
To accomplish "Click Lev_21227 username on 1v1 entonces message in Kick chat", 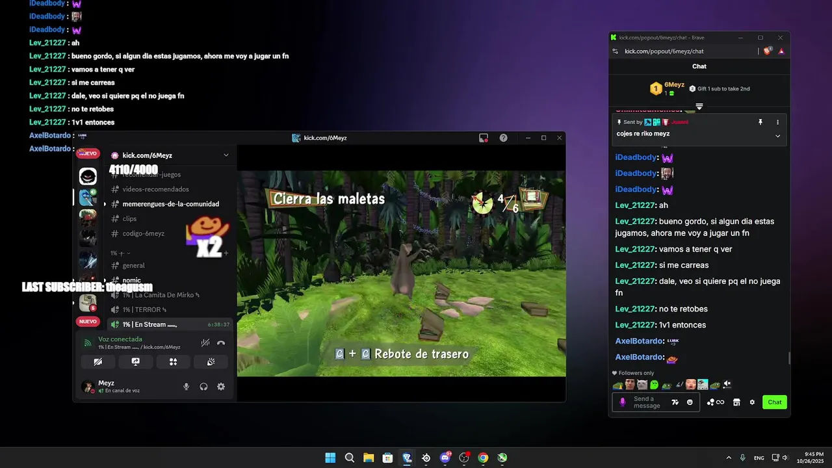I will 634,325.
